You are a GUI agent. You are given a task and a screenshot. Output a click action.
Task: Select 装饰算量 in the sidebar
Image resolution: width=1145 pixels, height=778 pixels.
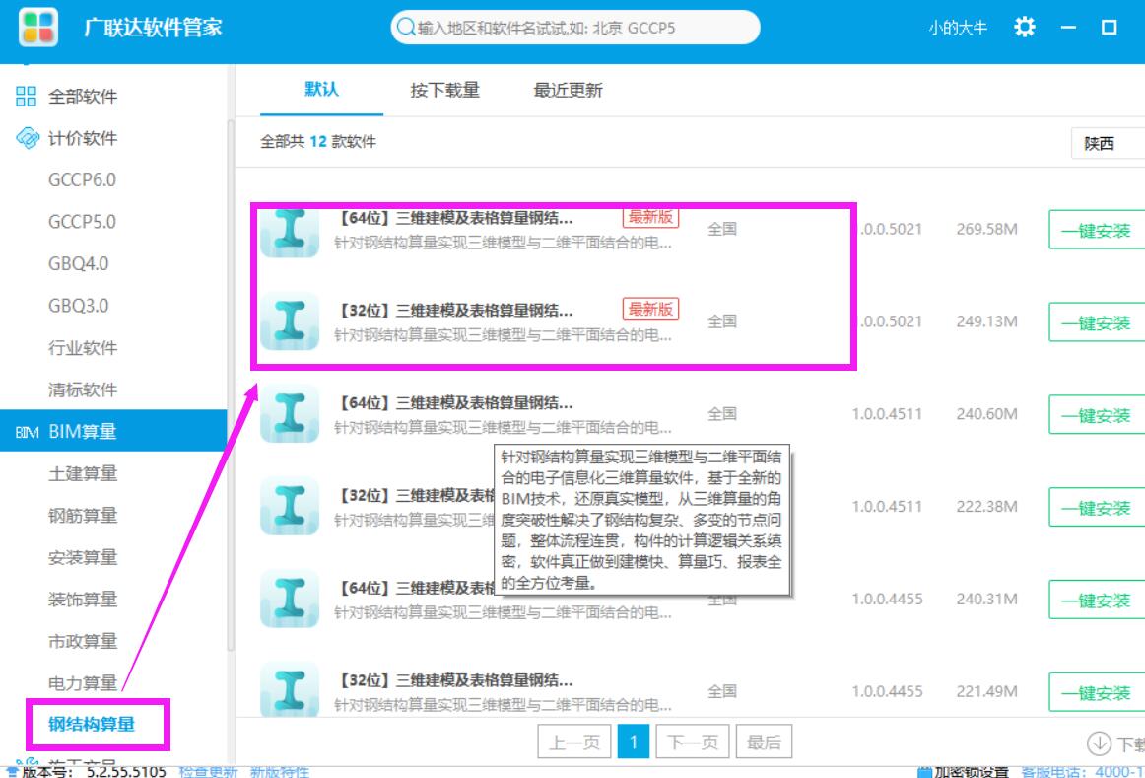pos(83,599)
